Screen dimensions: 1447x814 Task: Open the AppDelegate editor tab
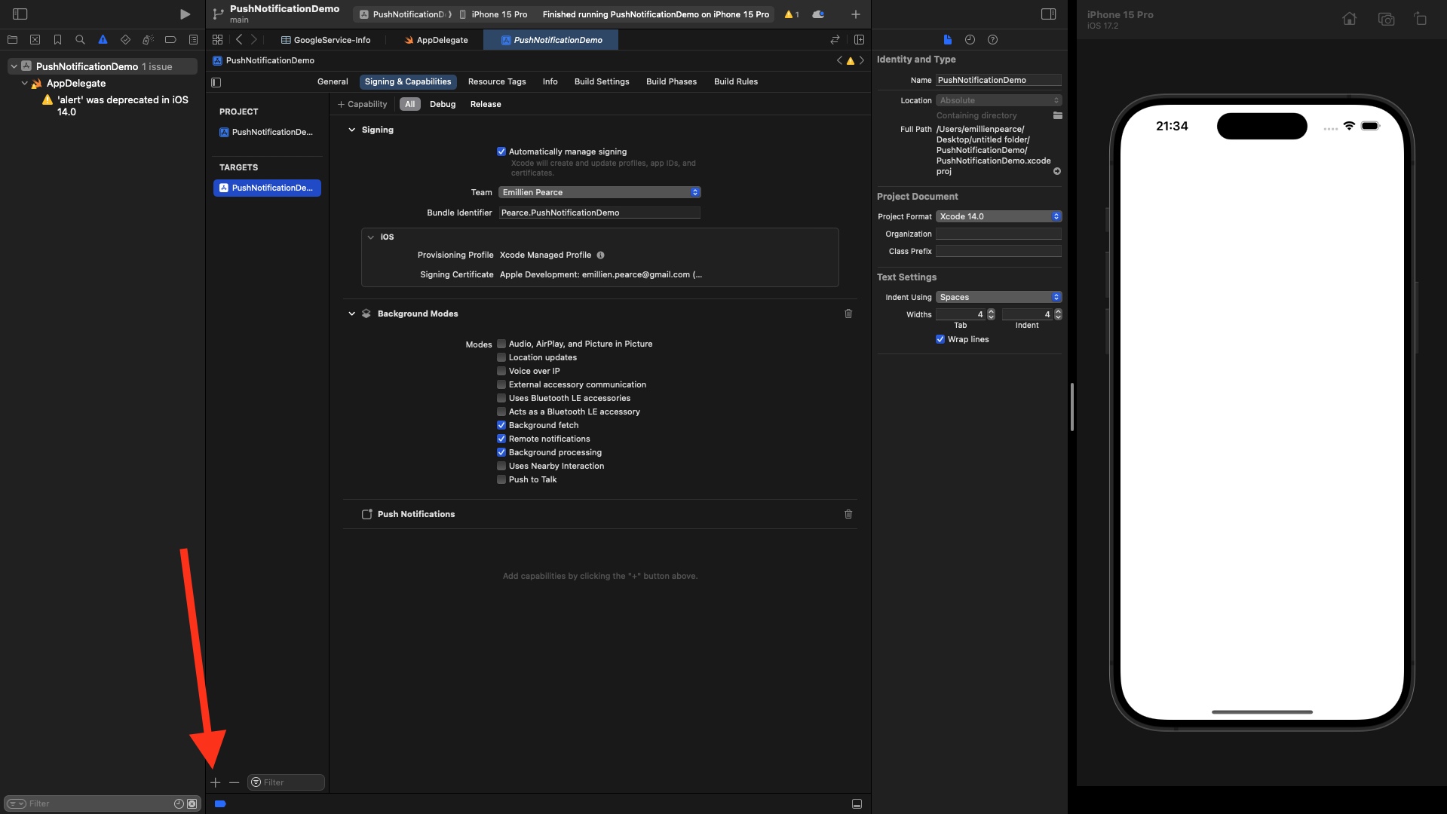click(437, 40)
